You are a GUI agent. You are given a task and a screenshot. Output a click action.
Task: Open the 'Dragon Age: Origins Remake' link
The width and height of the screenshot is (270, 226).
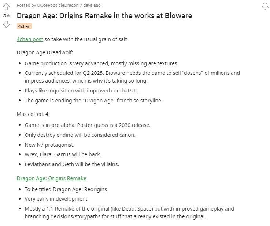tap(52, 178)
